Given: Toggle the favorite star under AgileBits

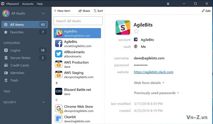Looking at the screenshot, I should 136,31.
